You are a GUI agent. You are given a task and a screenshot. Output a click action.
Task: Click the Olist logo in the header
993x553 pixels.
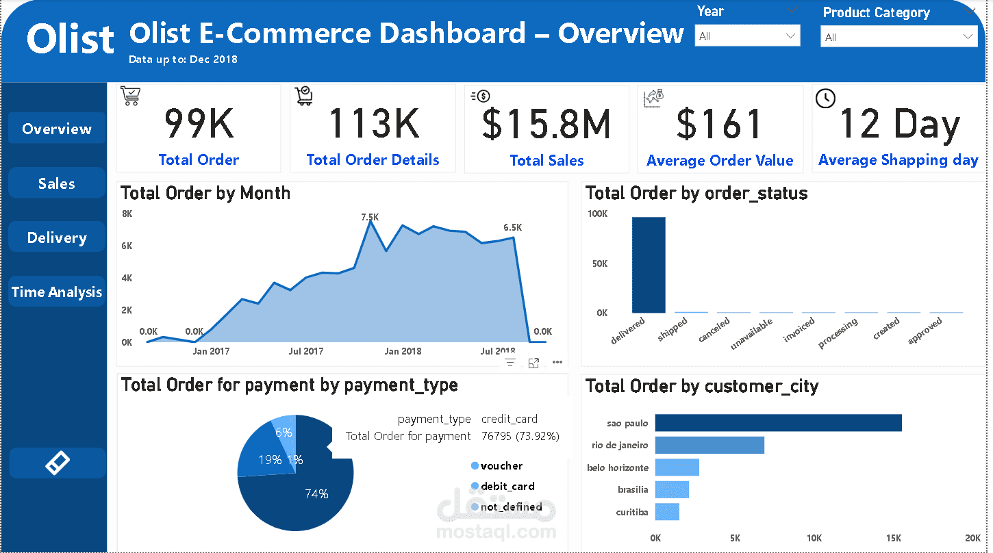pyautogui.click(x=71, y=39)
